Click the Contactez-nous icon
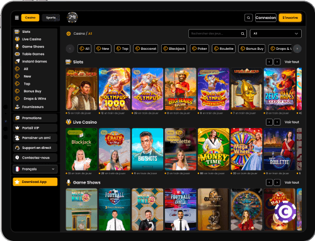Screen dimensions: 315x241 point(17,158)
